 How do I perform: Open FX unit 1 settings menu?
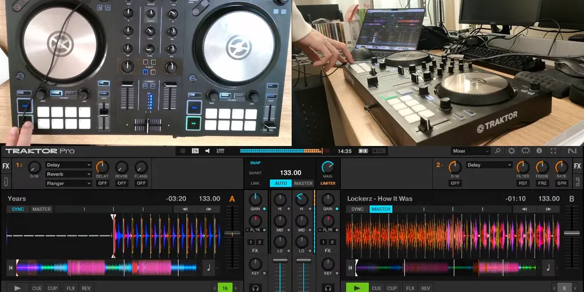19,165
